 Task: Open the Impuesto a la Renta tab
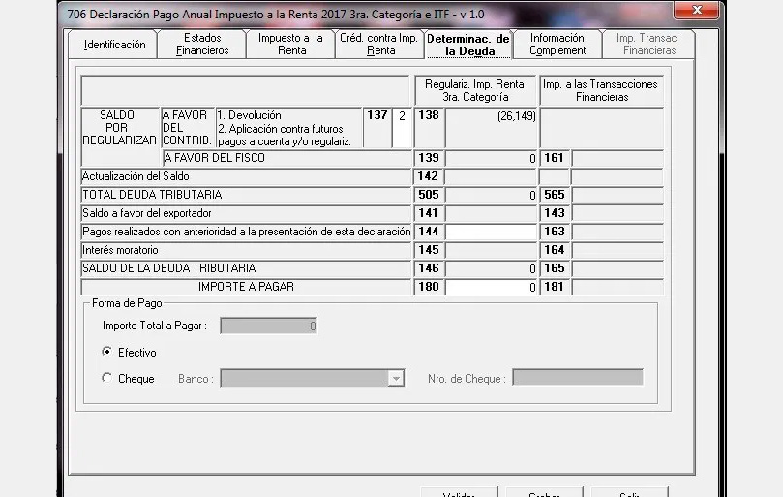(x=291, y=44)
